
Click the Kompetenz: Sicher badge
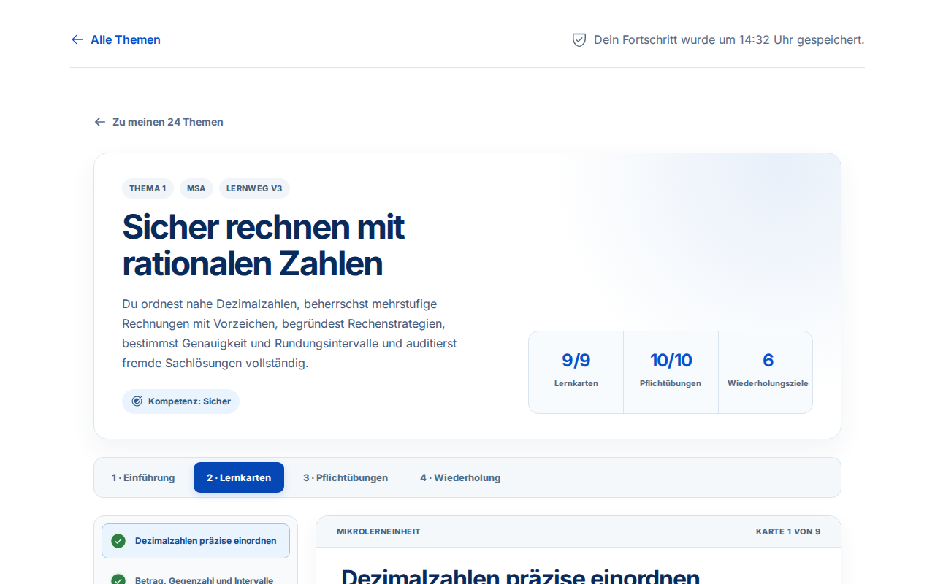point(180,401)
